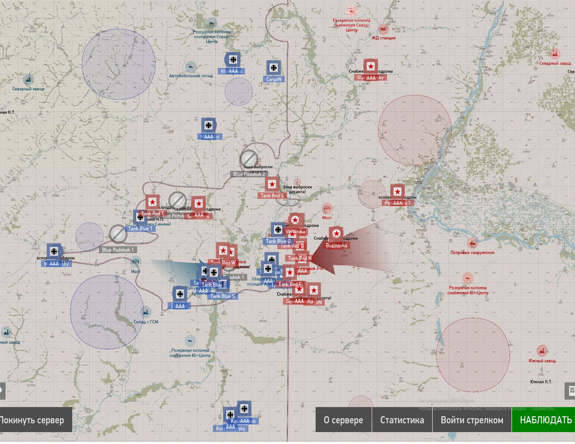The image size is (575, 444).
Task: Click the disabled Blue Podskok 1 airfield
Action: 118,234
